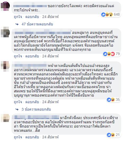Viewport: 123px width, 141px height.
Task: Open the blurred name of the second commenter
Action: [43, 33]
